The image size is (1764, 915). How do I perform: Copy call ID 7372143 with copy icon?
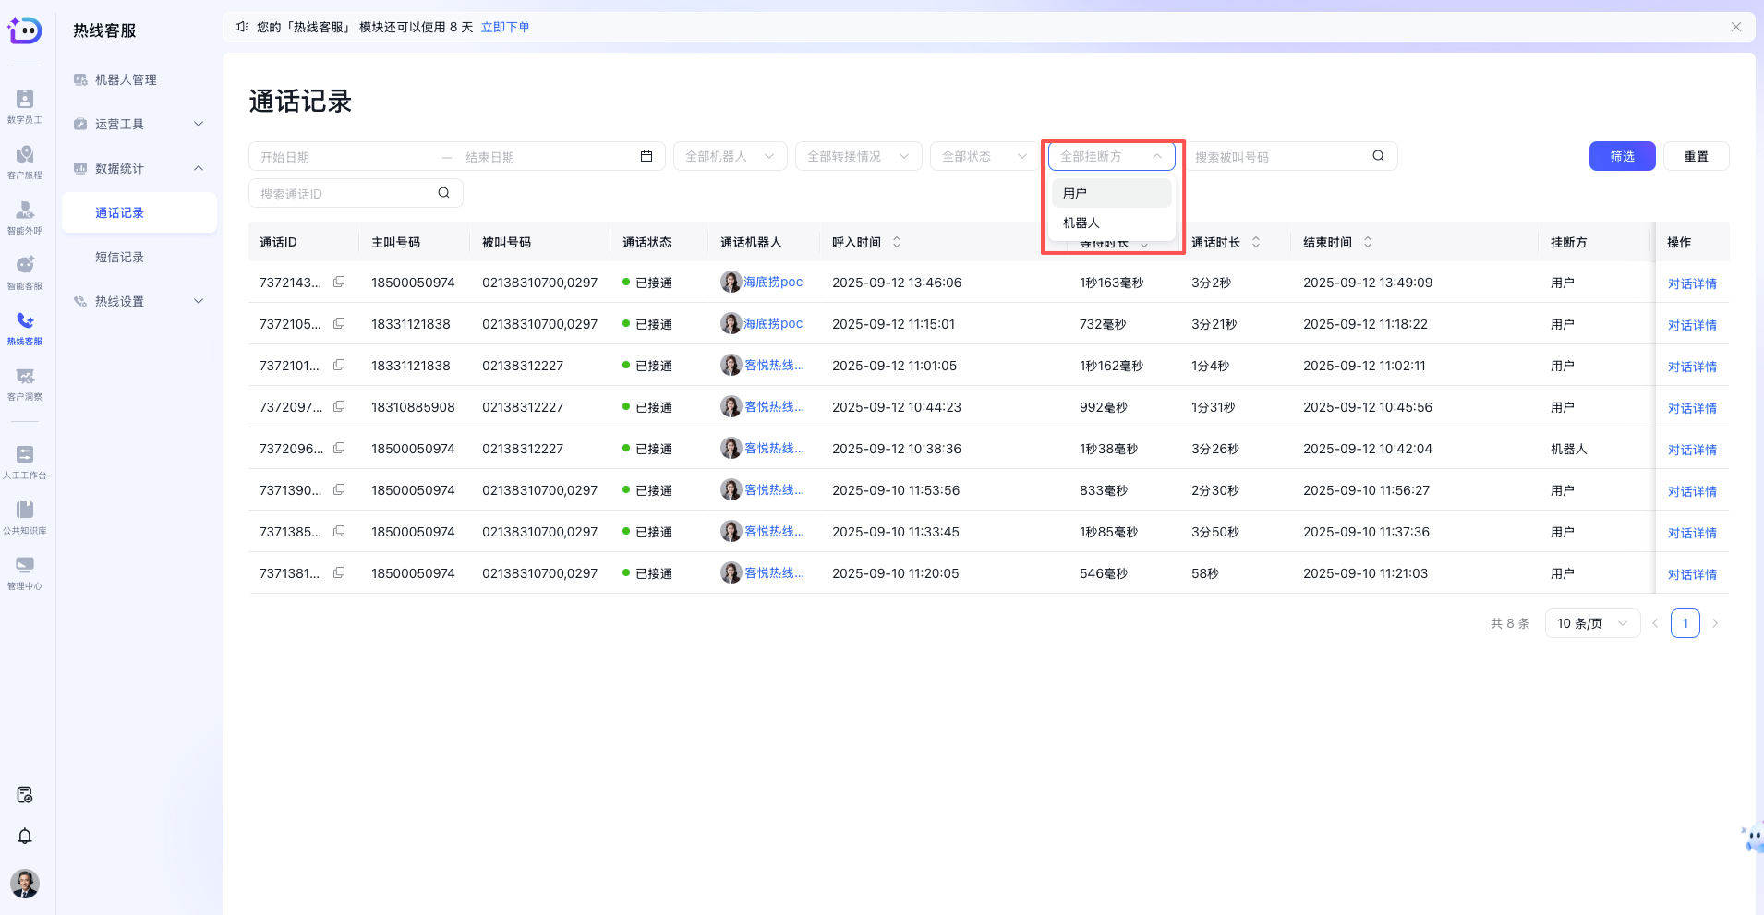[339, 283]
